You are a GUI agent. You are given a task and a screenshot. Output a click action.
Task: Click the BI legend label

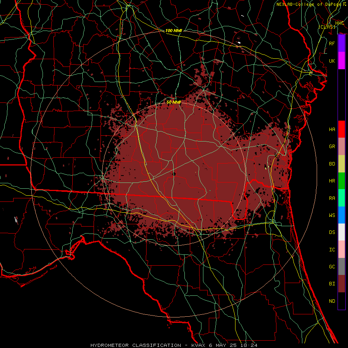(x=332, y=284)
